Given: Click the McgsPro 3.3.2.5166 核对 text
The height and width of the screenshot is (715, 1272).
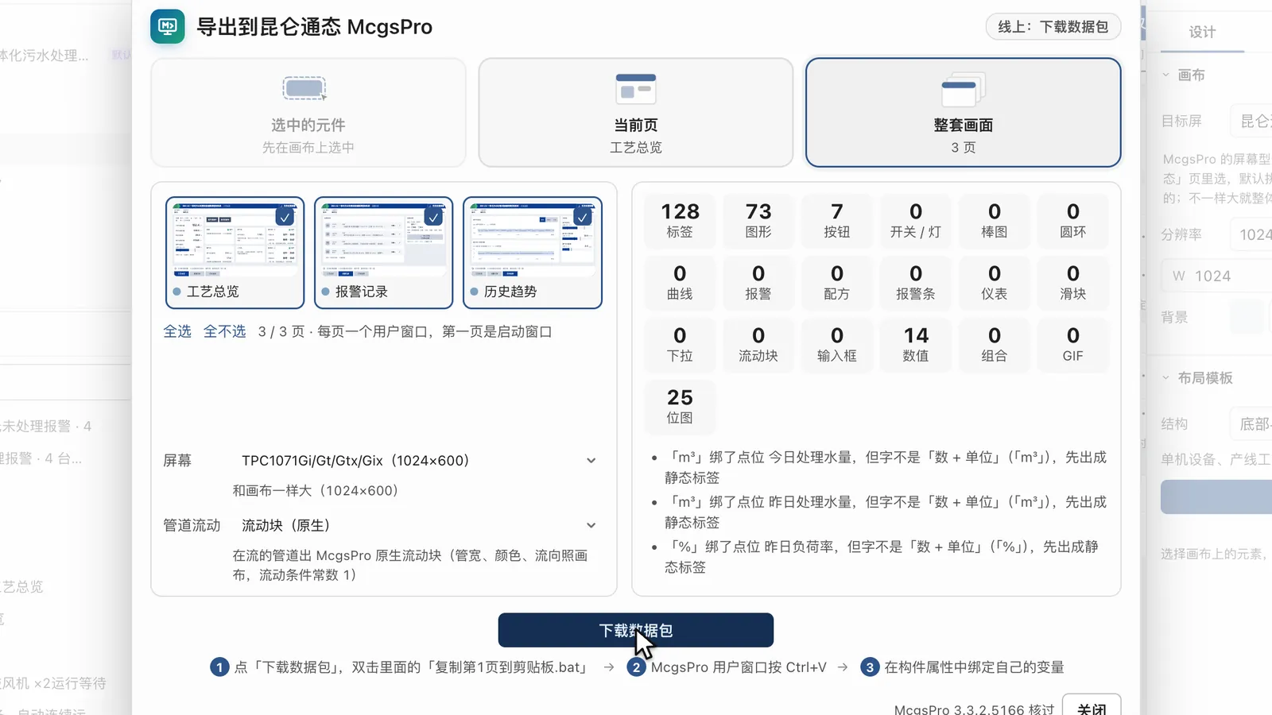Looking at the screenshot, I should click(x=974, y=709).
